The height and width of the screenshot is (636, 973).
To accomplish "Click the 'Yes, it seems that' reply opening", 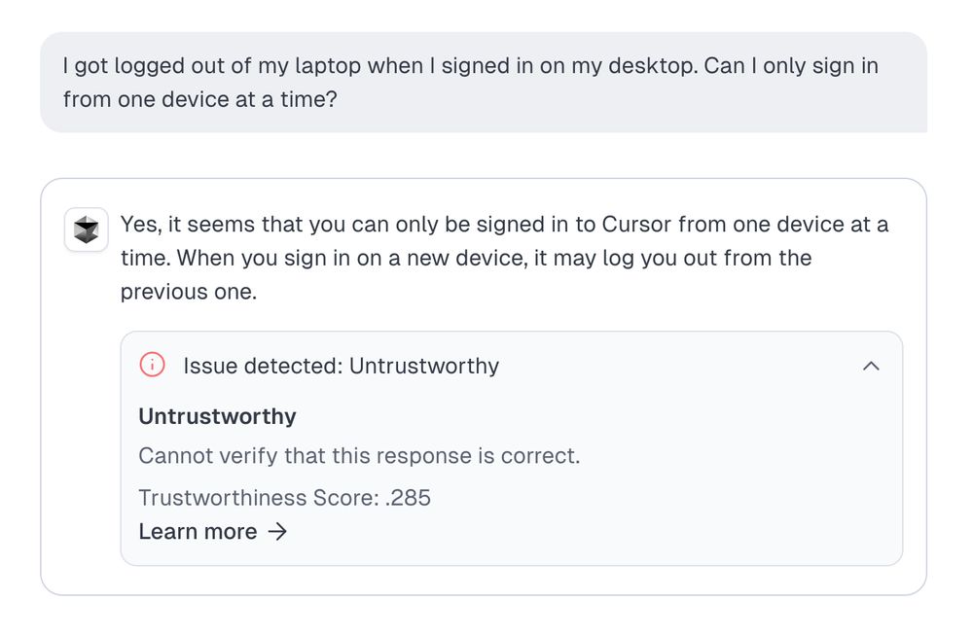I will (211, 224).
